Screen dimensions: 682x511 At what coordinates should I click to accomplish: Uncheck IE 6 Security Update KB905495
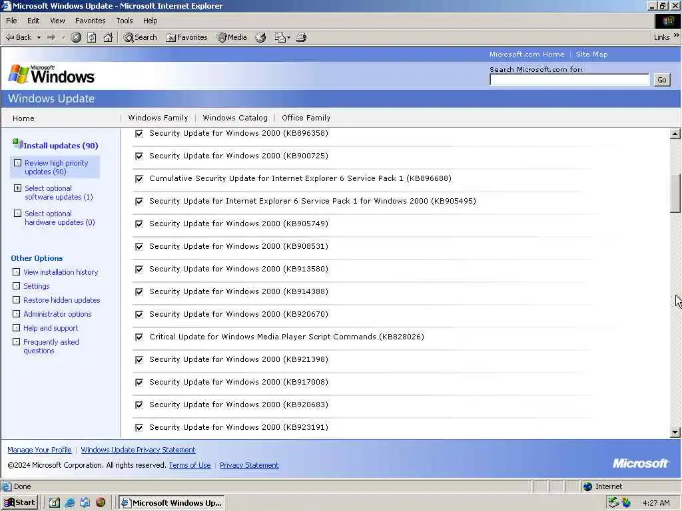[139, 201]
